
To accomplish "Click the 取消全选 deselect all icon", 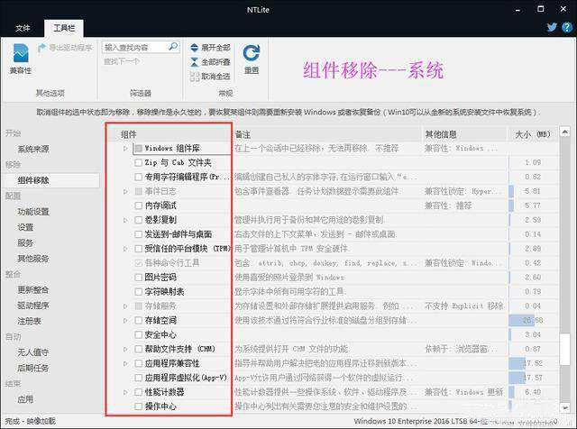I will click(x=195, y=77).
